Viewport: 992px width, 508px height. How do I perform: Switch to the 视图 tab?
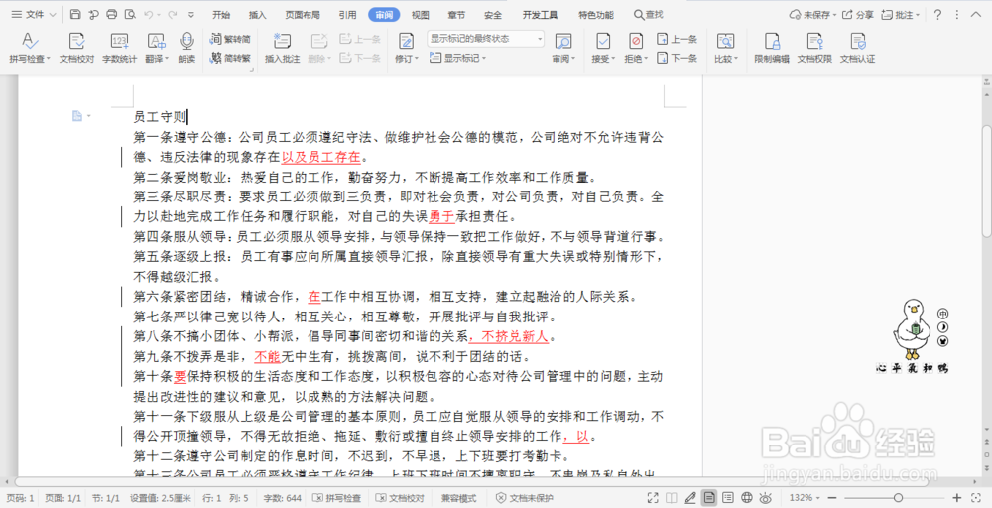(x=420, y=15)
